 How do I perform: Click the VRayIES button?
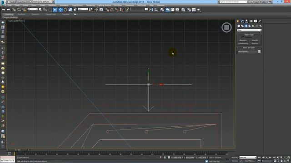[x=255, y=40]
